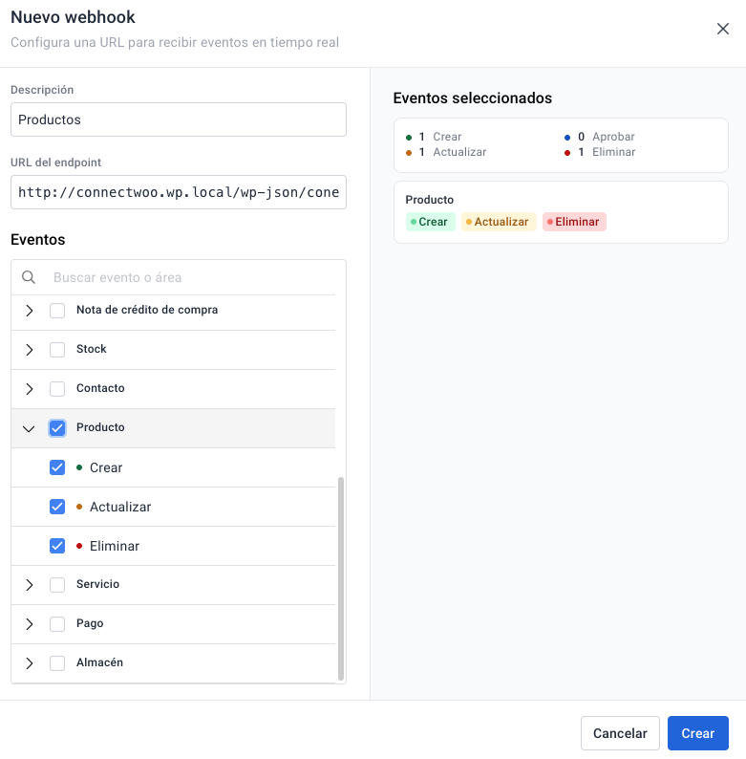Expand the Stock event group

[x=29, y=350]
